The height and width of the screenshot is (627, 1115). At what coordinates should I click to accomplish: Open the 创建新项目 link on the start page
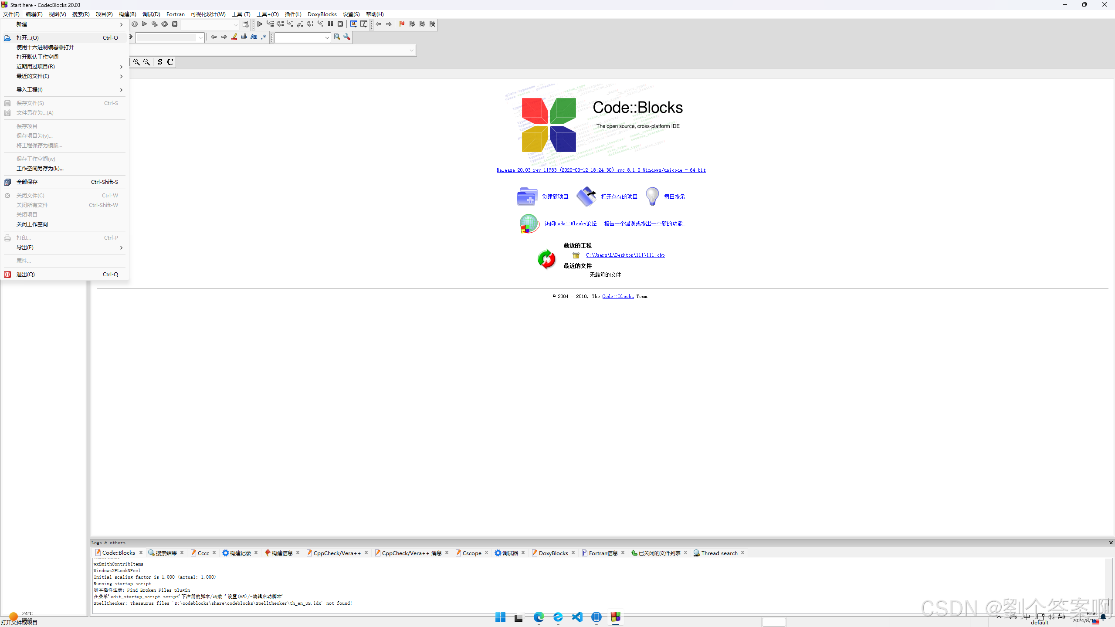(x=555, y=196)
